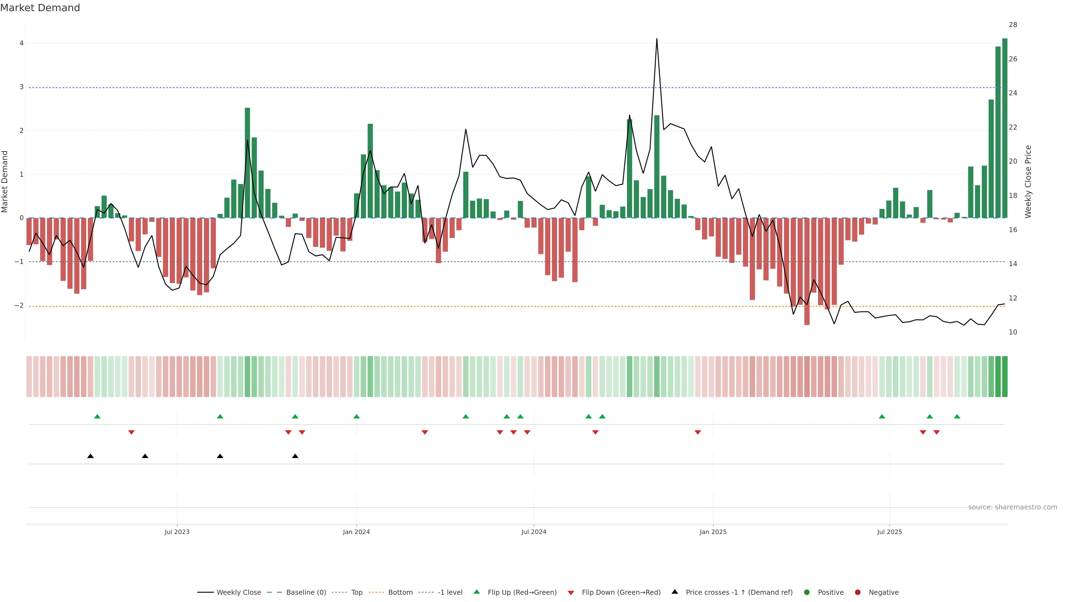Click the rightmost black price-cross triangle marker

click(295, 456)
